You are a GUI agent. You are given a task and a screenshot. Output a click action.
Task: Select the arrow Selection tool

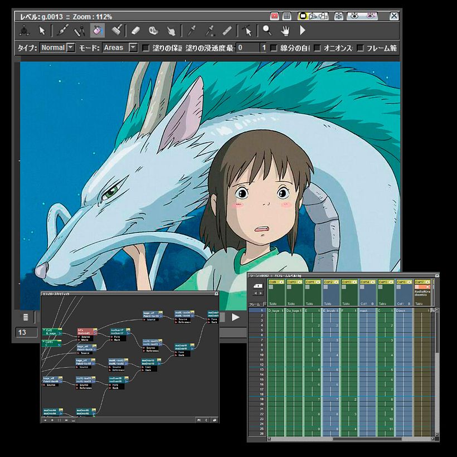point(42,30)
